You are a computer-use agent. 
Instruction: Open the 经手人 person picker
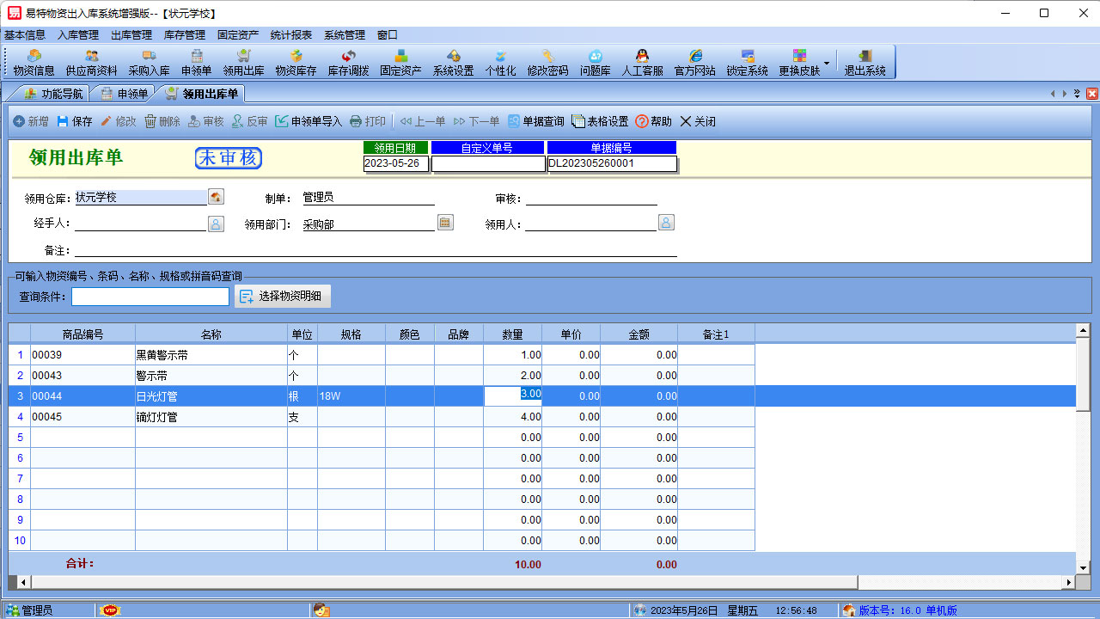pyautogui.click(x=216, y=224)
